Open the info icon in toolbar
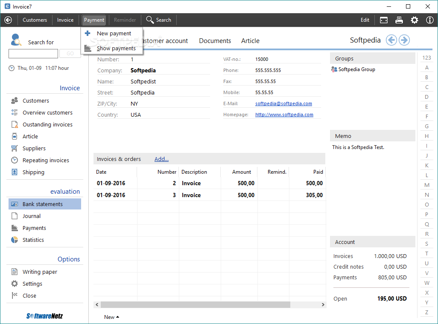 (x=429, y=20)
